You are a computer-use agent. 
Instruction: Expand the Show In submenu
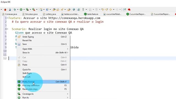[43, 53]
